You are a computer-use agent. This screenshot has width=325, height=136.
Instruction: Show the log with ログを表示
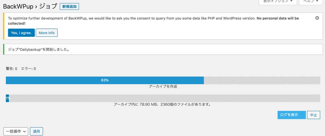[x=292, y=115]
